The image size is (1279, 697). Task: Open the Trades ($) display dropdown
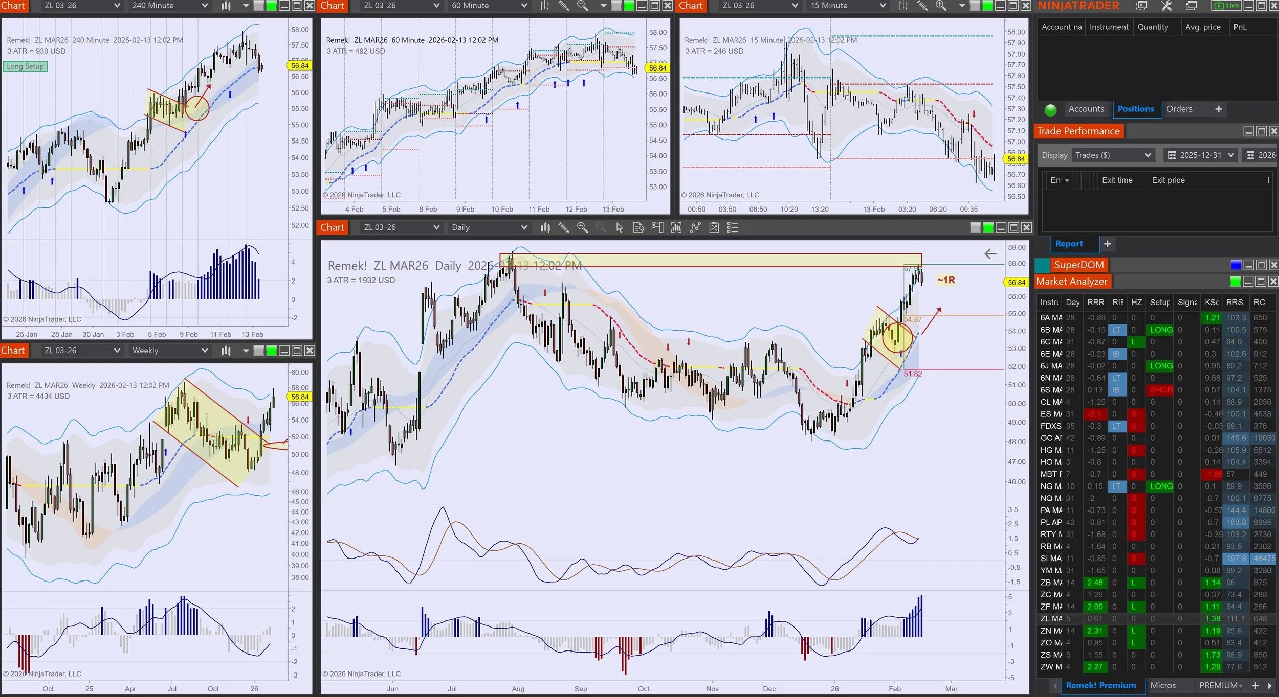pos(1113,155)
